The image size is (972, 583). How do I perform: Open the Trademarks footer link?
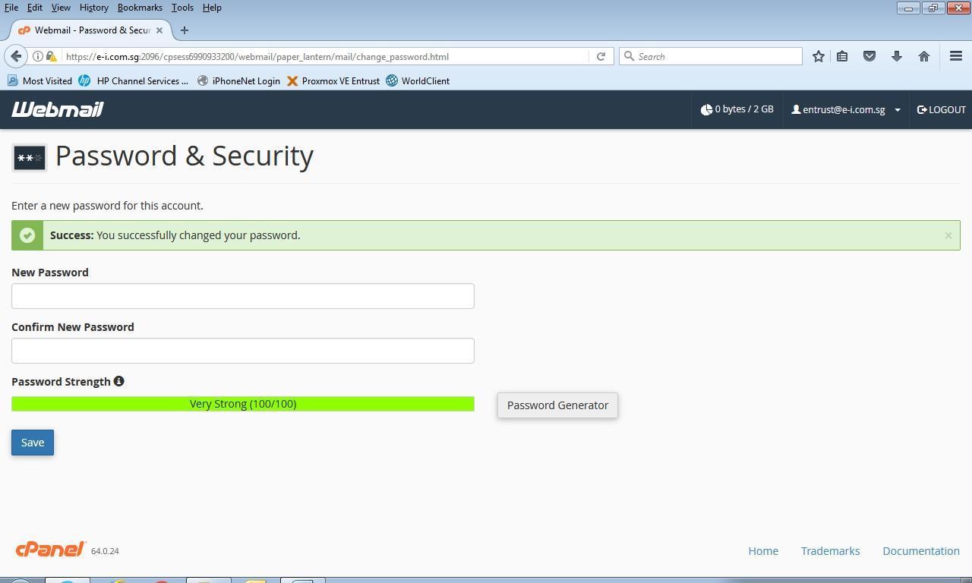pyautogui.click(x=830, y=551)
